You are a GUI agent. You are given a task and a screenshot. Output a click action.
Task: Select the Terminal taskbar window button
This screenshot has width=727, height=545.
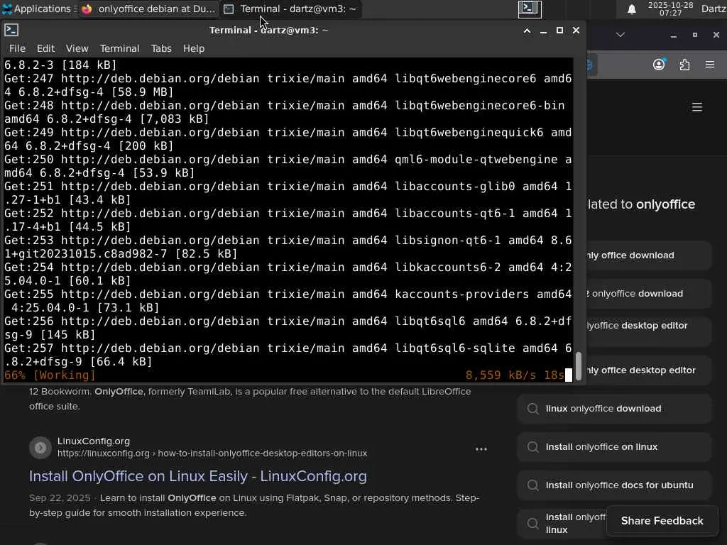290,9
